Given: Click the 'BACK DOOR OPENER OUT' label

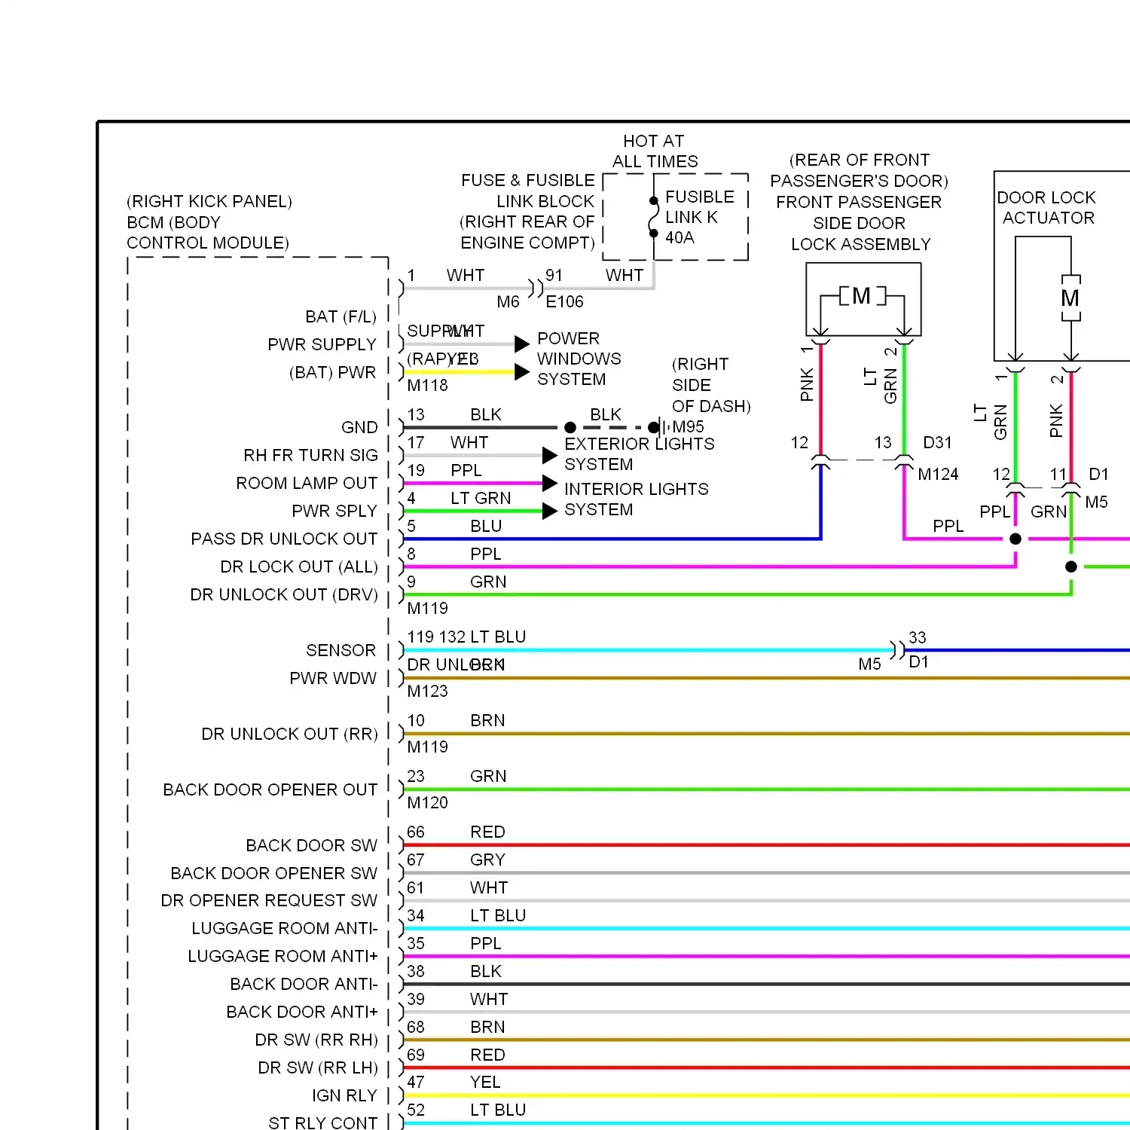Looking at the screenshot, I should [x=270, y=789].
